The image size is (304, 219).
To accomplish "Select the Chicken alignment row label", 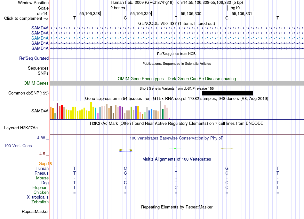I will [41, 192].
